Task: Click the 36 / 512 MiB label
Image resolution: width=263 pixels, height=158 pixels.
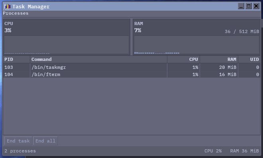Action: 242,31
